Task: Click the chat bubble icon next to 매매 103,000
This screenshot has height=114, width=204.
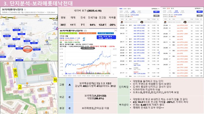Action: (84, 38)
